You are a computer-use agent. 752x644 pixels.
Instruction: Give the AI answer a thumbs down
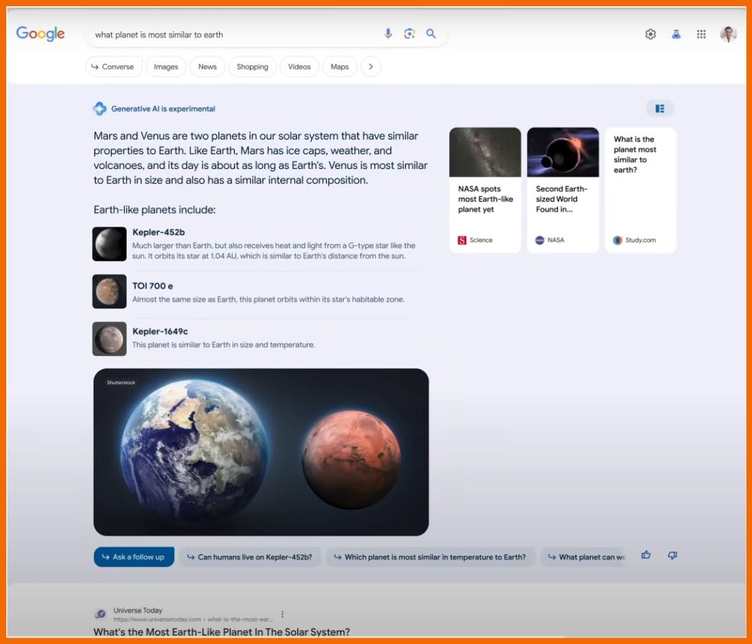click(671, 555)
